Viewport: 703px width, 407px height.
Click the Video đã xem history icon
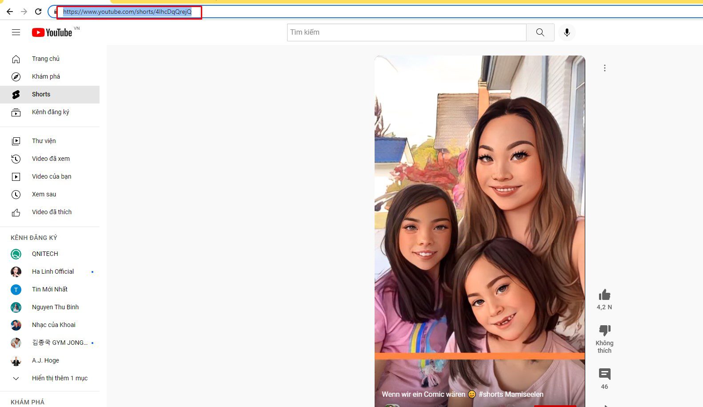click(x=16, y=159)
